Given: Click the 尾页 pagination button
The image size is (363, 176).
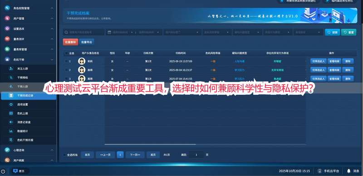Looking at the screenshot, I should (153, 155).
